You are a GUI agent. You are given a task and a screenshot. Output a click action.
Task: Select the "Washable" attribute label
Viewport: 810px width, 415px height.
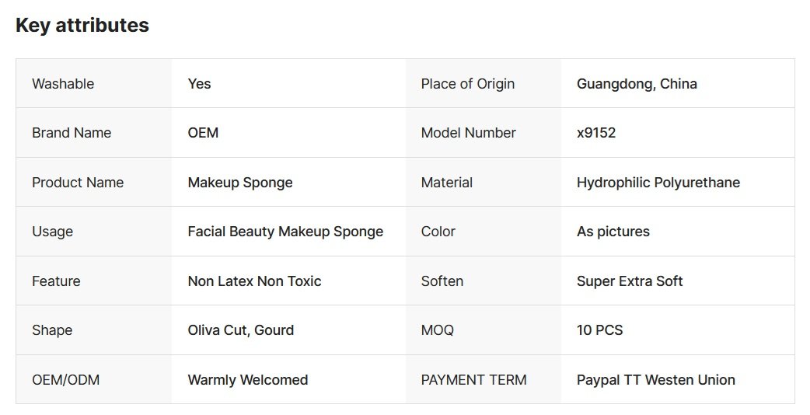pyautogui.click(x=63, y=84)
